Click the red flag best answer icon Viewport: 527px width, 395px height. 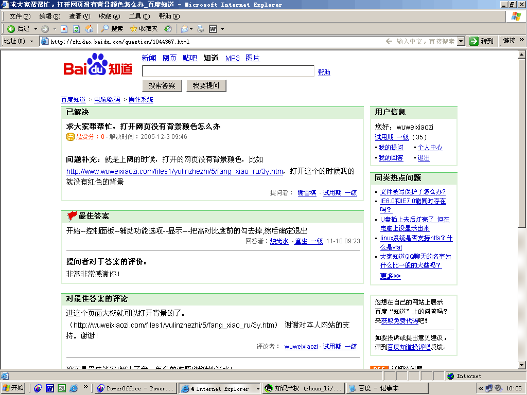point(72,216)
